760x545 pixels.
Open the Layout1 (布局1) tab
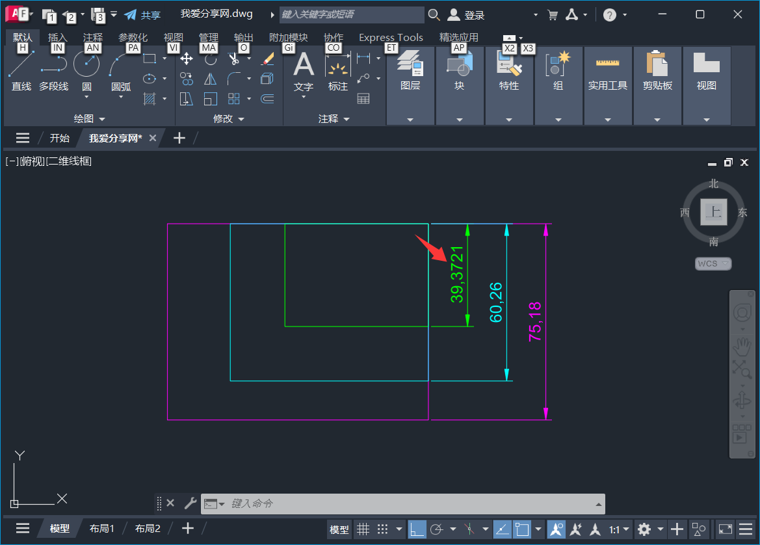[x=102, y=529]
